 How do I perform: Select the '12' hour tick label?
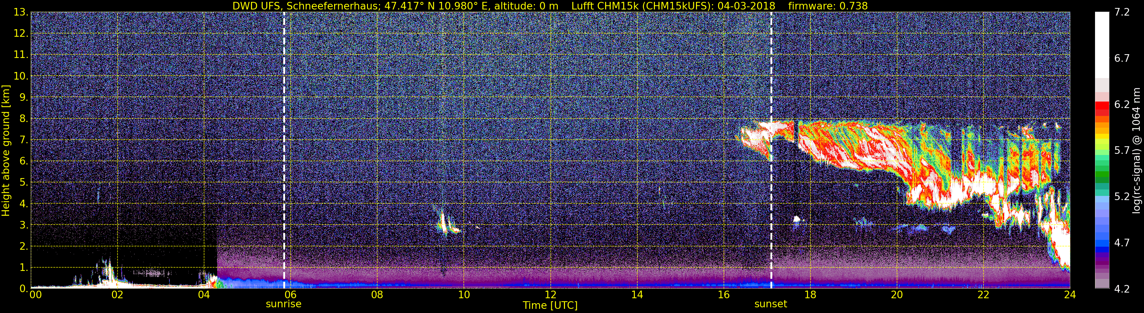550,295
